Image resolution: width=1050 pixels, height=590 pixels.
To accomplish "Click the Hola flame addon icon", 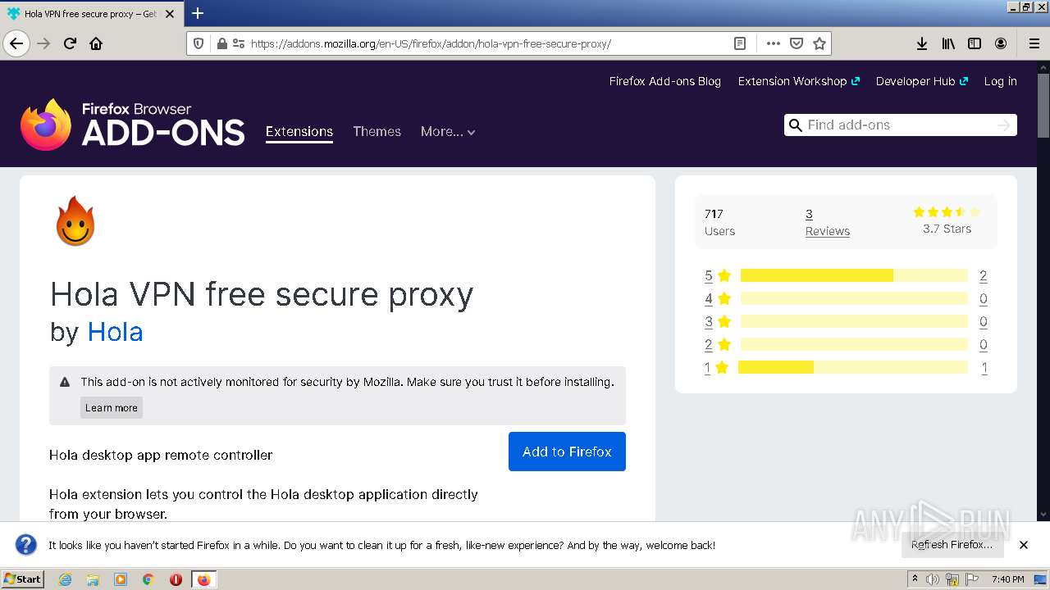I will point(75,220).
